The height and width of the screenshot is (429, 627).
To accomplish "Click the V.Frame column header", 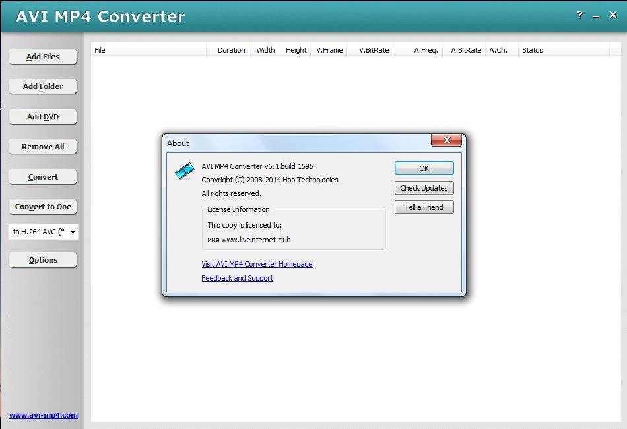I will tap(329, 50).
